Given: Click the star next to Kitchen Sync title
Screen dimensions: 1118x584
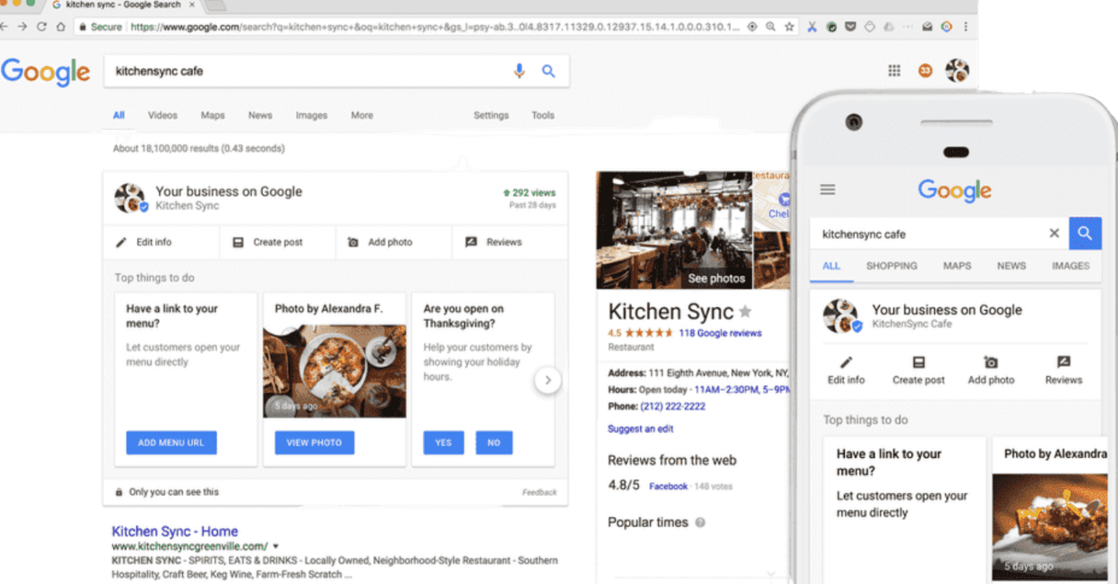Looking at the screenshot, I should point(745,311).
